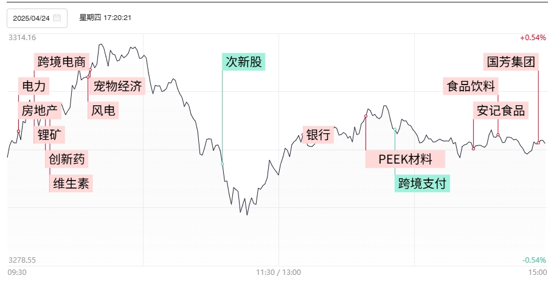Screen dimensions: 551x281
Task: Open the 安记食品 stock tag
Action: pos(501,110)
